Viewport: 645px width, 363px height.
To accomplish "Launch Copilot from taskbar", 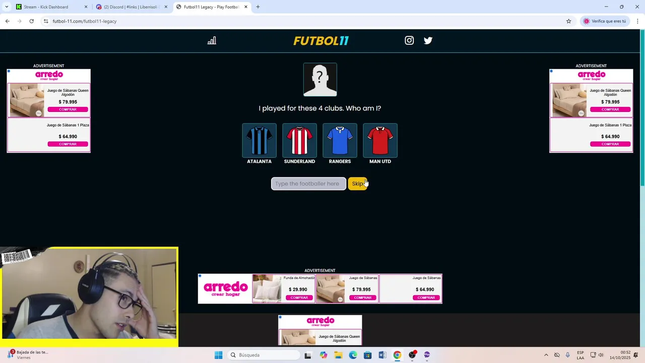I will coord(323,355).
